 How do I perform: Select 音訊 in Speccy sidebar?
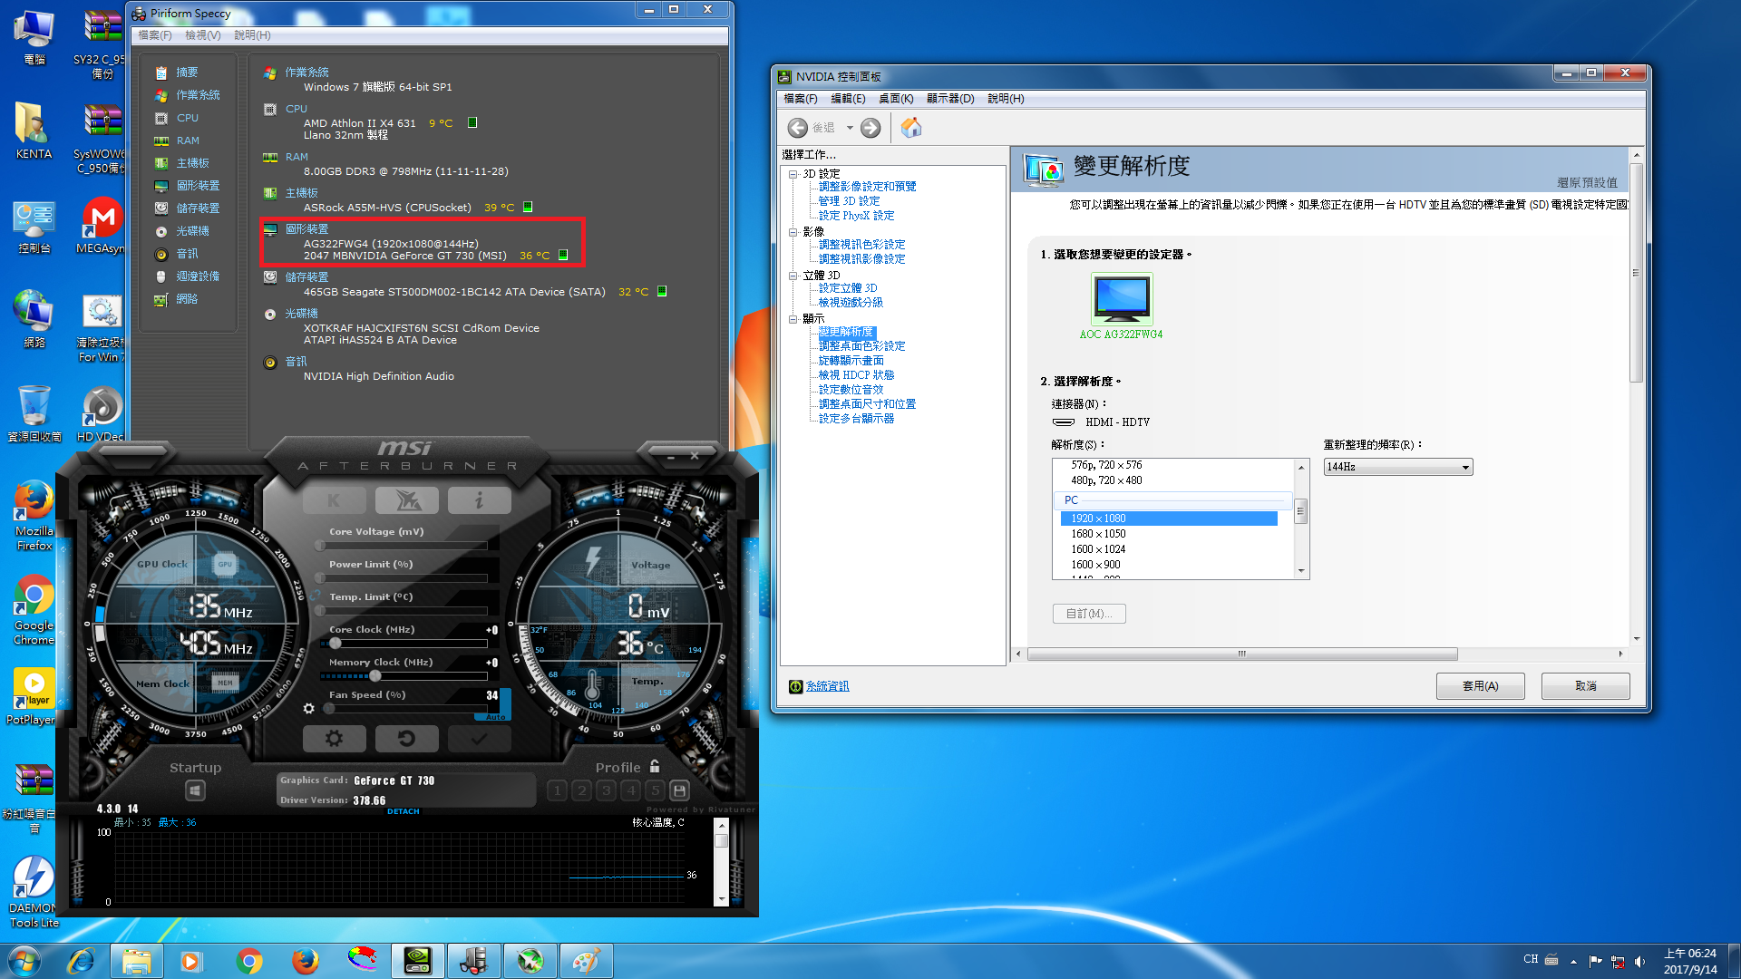tap(187, 254)
